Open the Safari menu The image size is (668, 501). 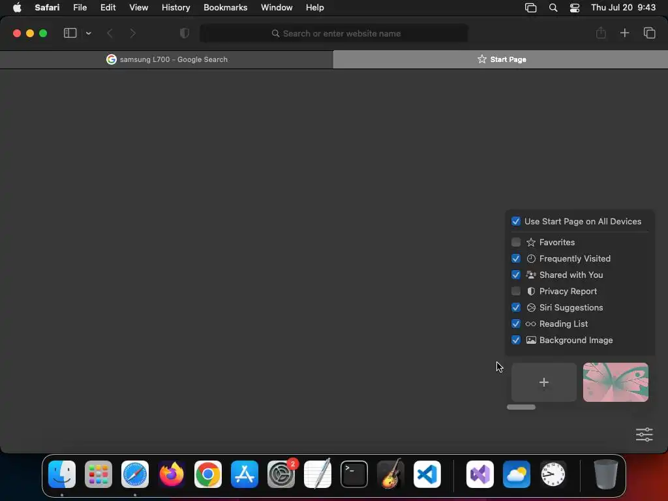[x=47, y=8]
